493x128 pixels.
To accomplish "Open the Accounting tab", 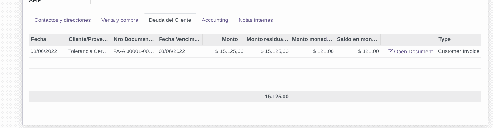I will click(x=215, y=20).
